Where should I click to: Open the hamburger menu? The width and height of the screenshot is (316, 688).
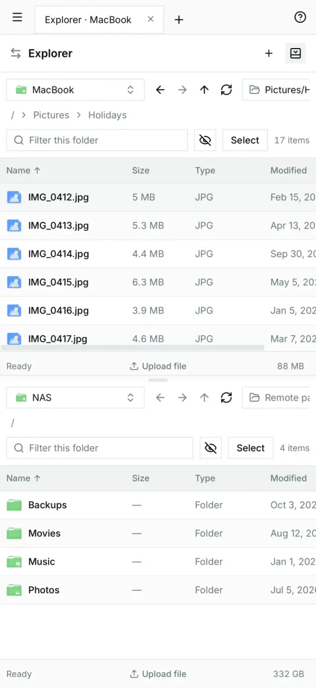coord(17,18)
